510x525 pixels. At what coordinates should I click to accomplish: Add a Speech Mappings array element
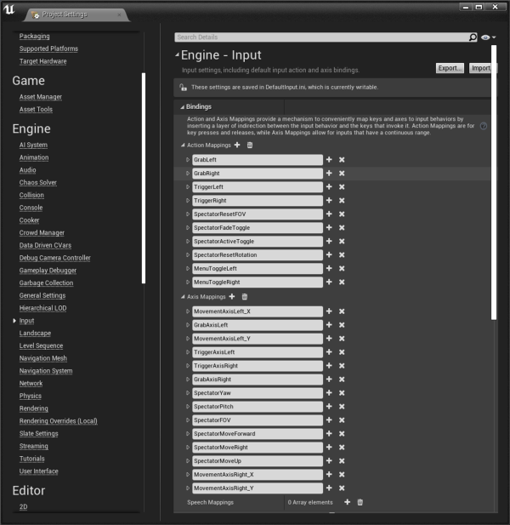coord(347,502)
